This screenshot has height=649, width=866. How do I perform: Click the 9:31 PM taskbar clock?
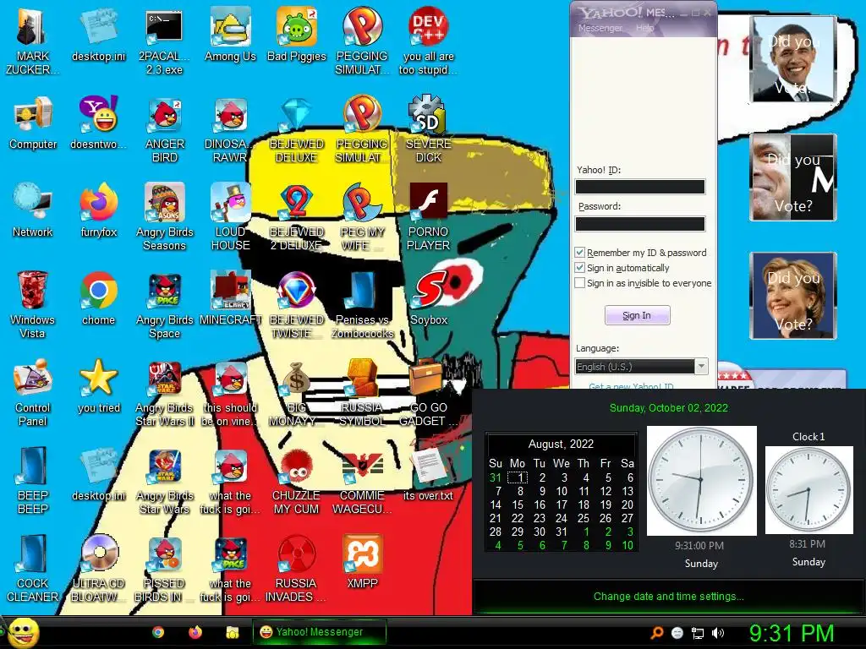pyautogui.click(x=792, y=633)
